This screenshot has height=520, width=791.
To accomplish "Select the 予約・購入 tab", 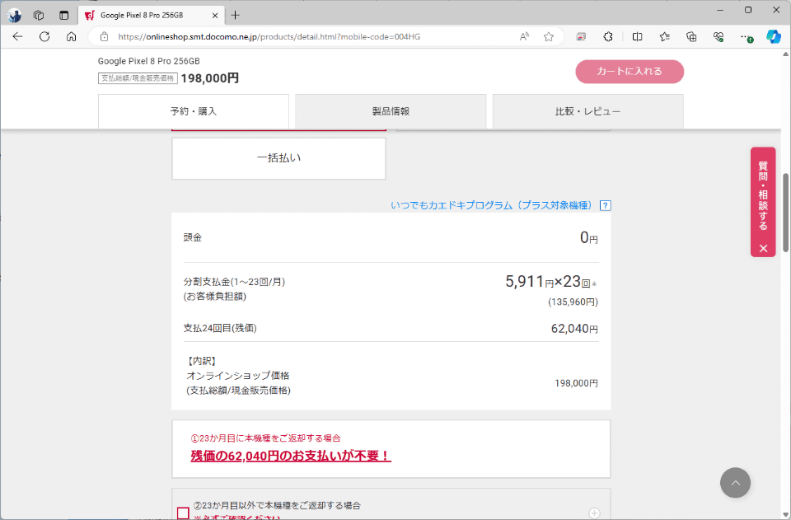I will pos(193,112).
